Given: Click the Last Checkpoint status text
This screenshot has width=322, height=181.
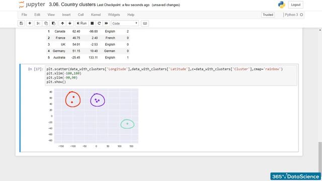Looking at the screenshot, I should (123, 5).
